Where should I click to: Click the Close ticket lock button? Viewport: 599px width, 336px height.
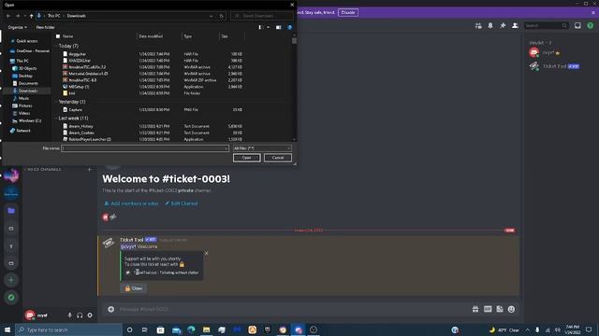point(133,288)
